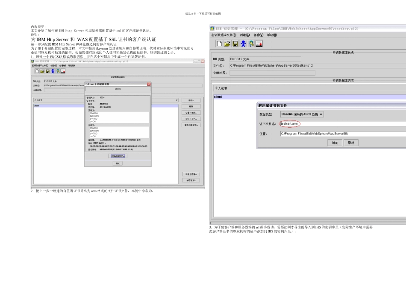The image size is (406, 287).
Task: Click the key size value 1024
Action: click(102, 97)
